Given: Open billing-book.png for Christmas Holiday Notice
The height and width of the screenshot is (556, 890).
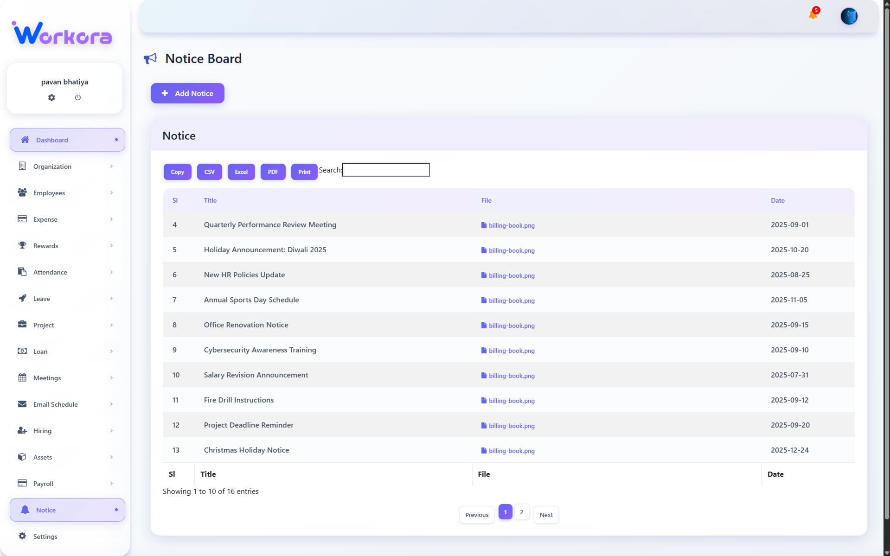Looking at the screenshot, I should point(511,451).
